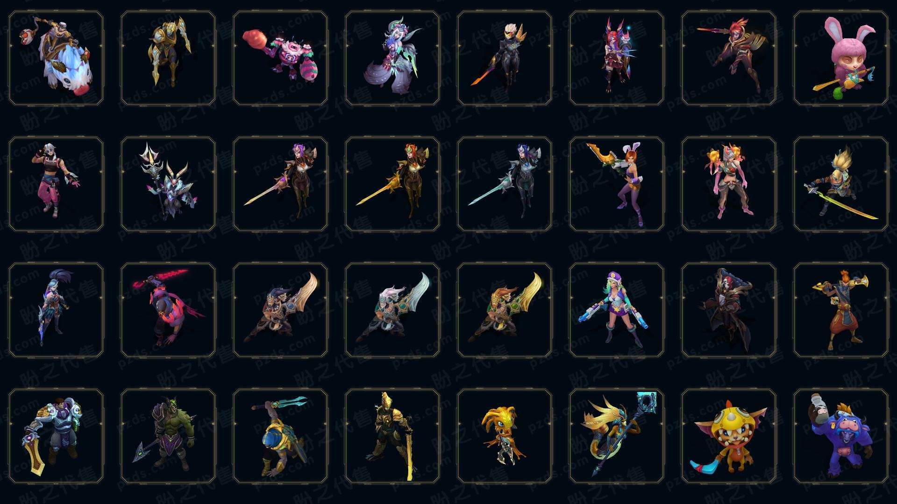This screenshot has width=897, height=504.
Task: Select the golden serpent mage with blue staff
Action: pyautogui.click(x=617, y=436)
